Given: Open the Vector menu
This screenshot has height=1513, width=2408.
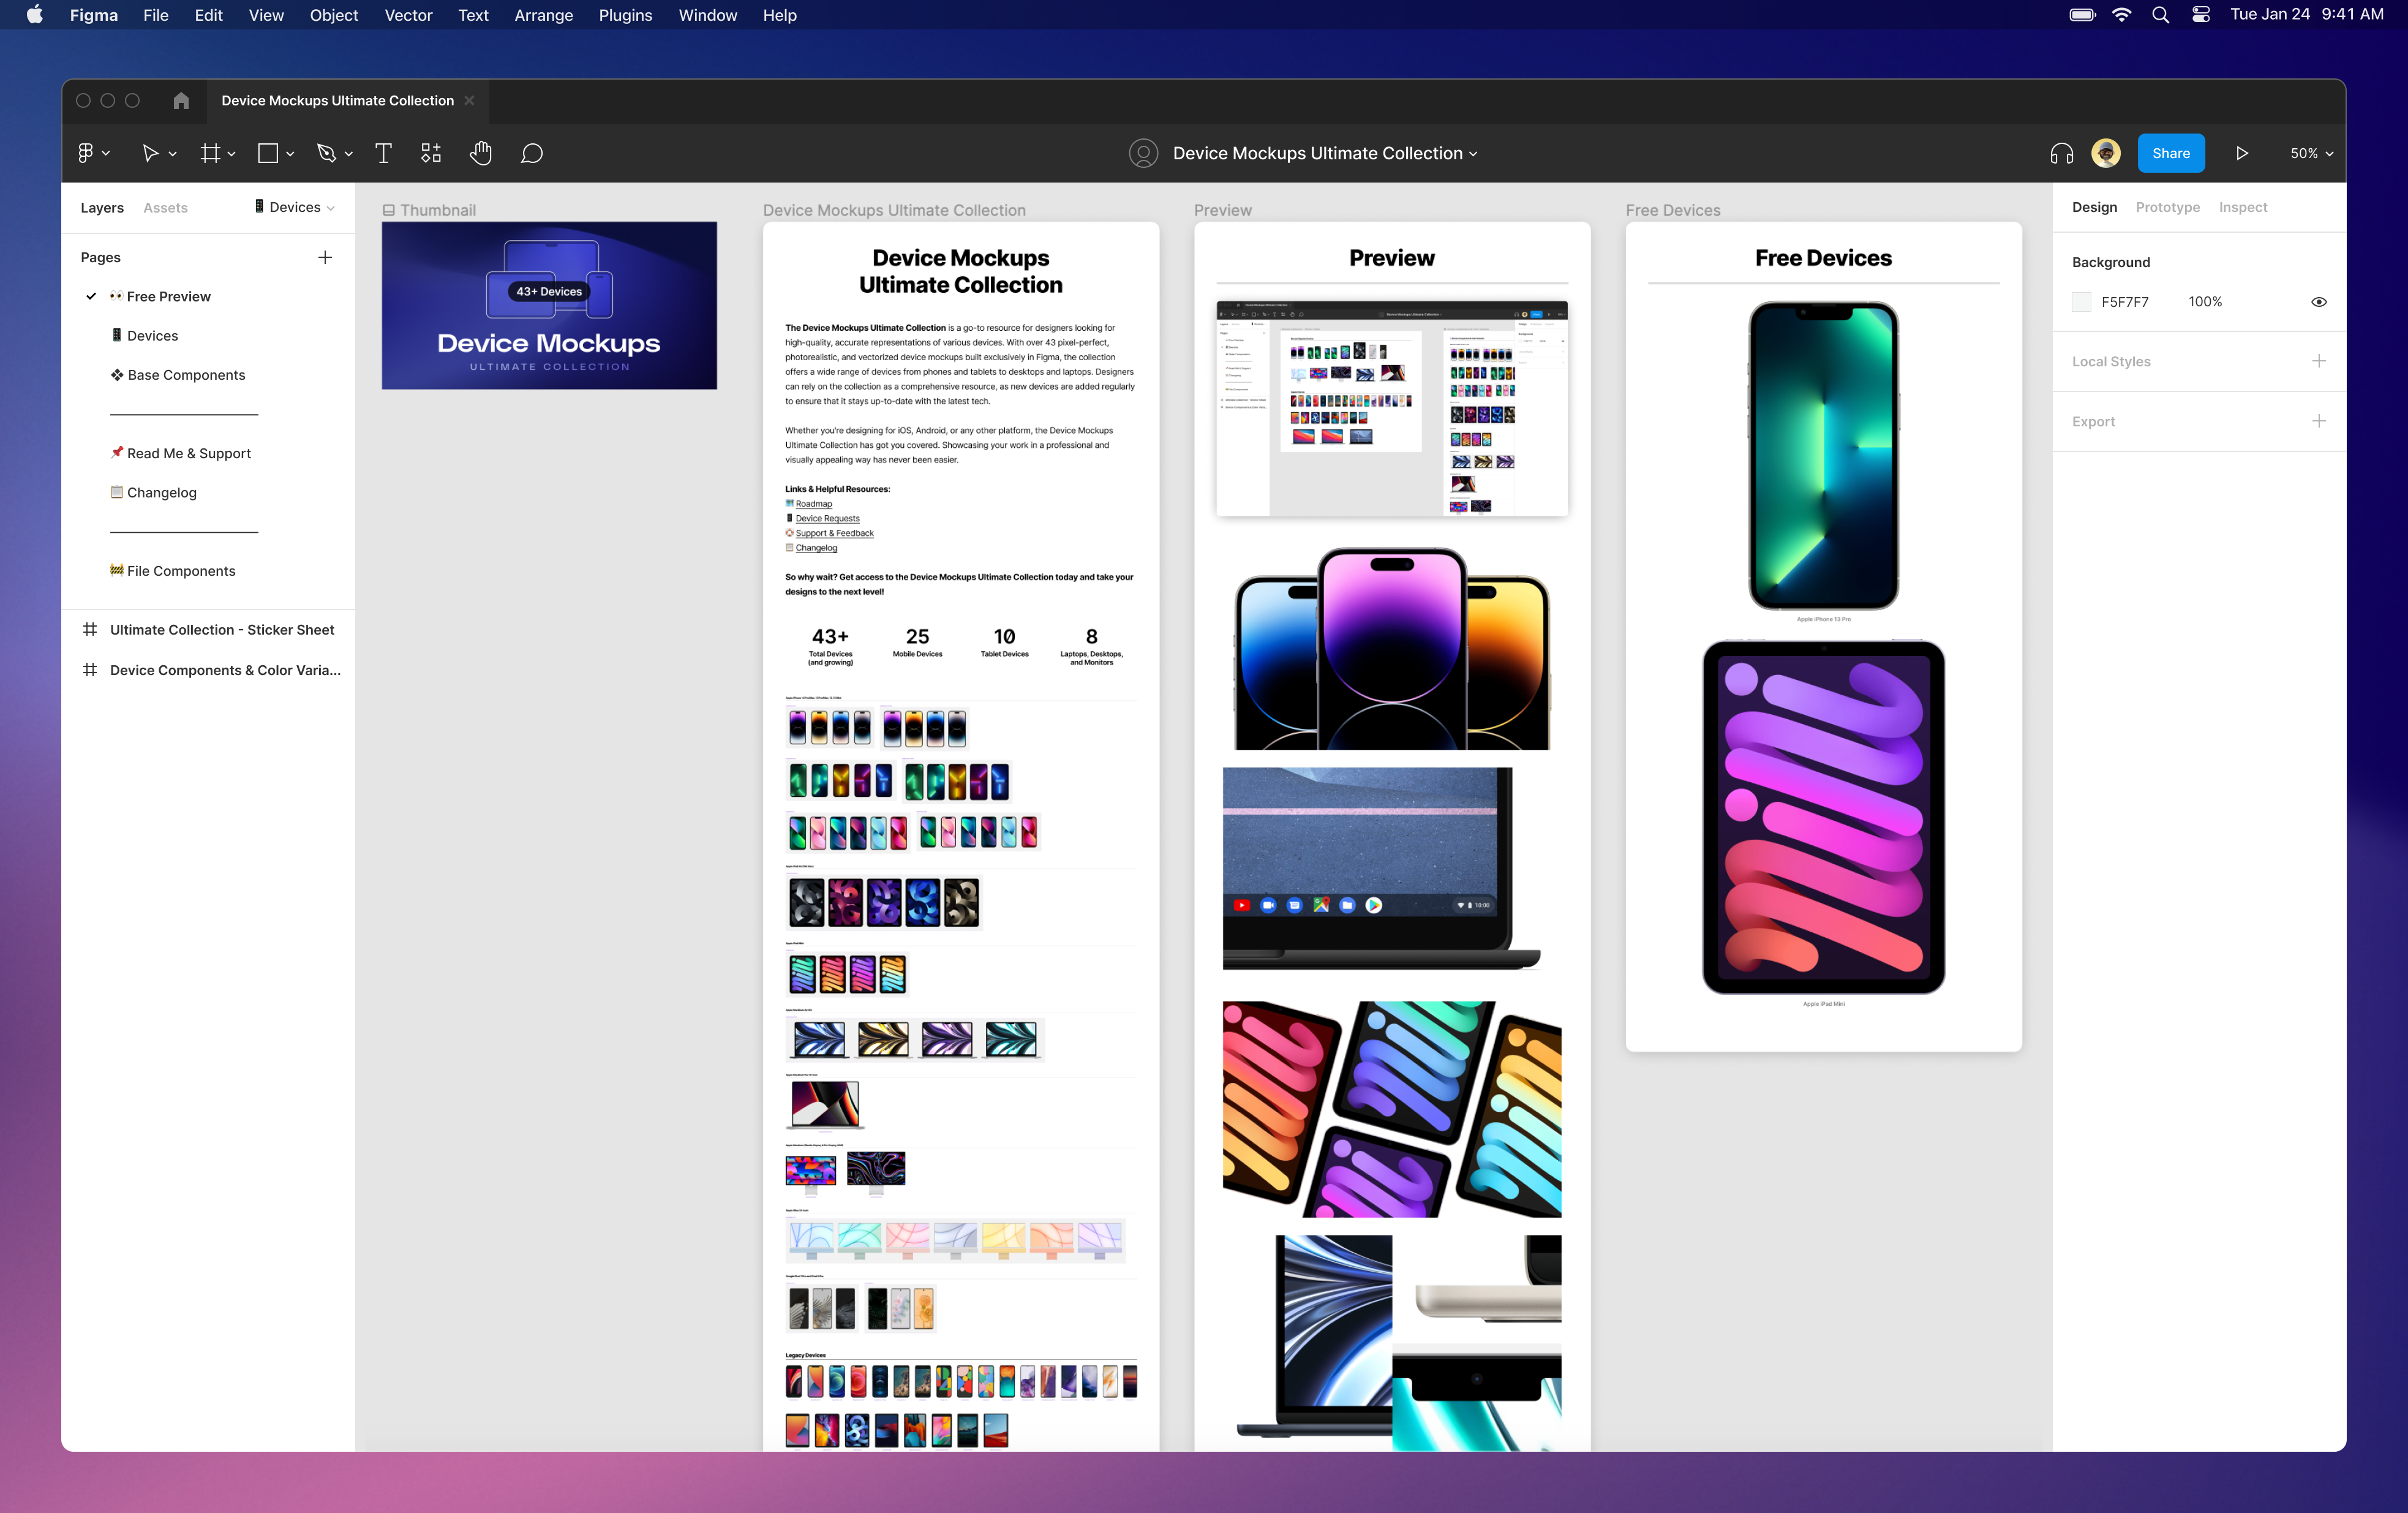Looking at the screenshot, I should point(408,15).
